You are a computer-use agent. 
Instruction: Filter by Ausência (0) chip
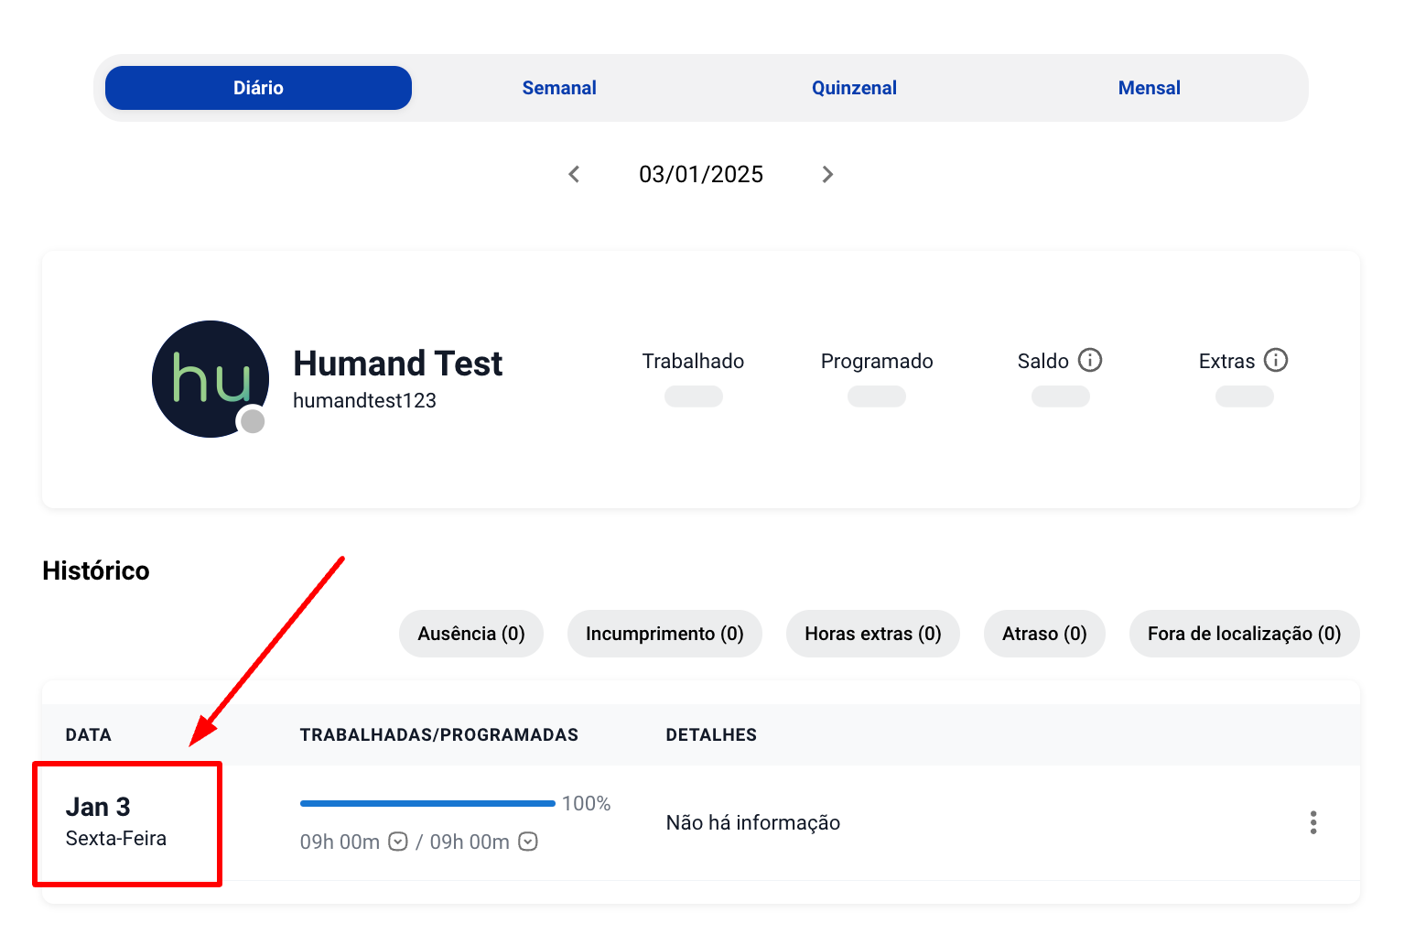(x=471, y=634)
